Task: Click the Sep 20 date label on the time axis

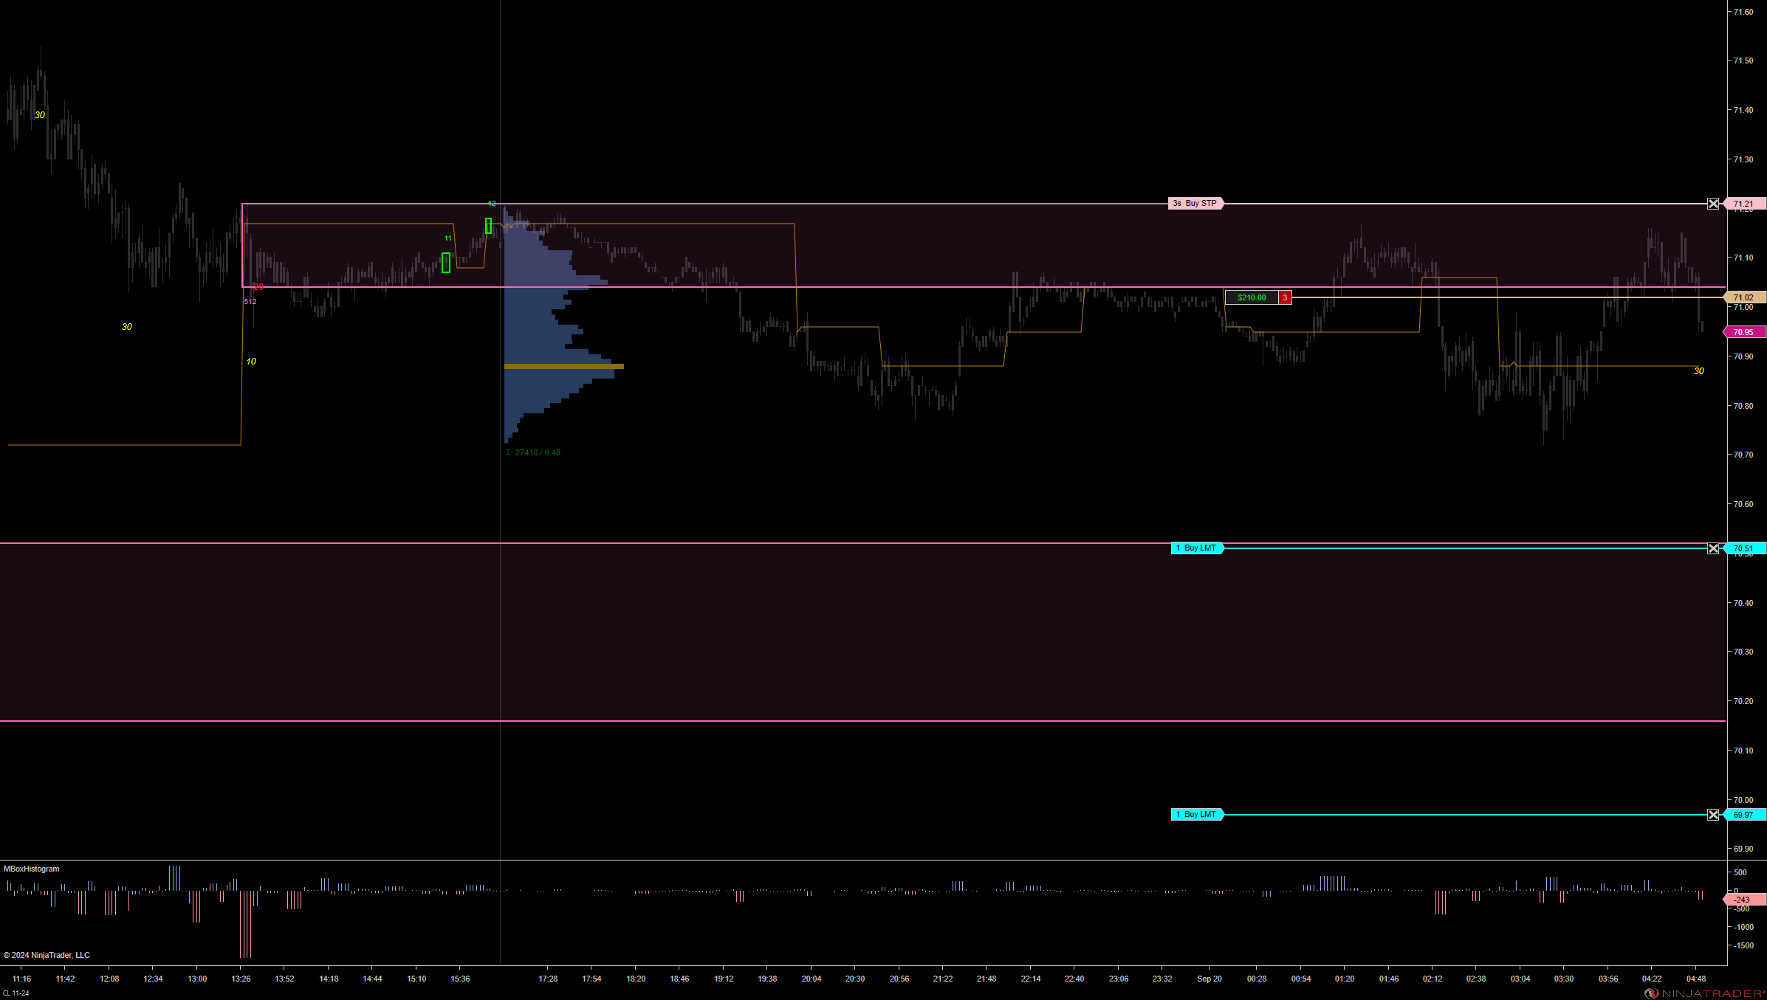Action: click(1209, 979)
